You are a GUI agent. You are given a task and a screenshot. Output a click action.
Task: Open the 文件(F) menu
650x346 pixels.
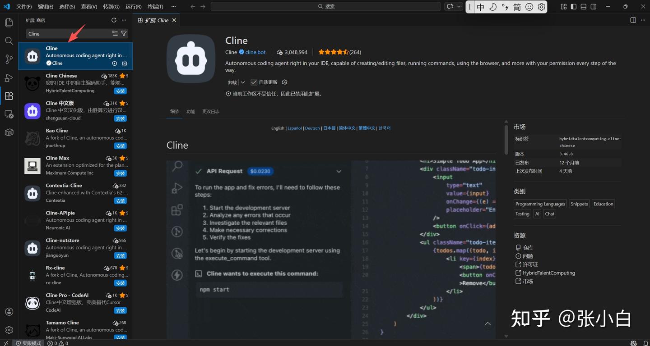(x=24, y=7)
